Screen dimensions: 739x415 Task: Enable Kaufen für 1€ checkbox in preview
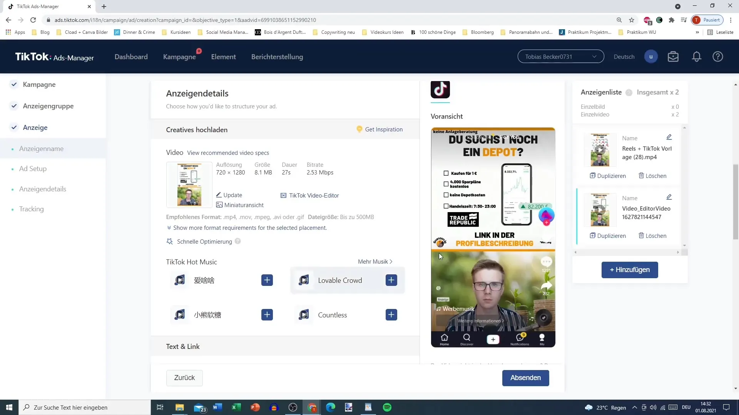pyautogui.click(x=445, y=173)
